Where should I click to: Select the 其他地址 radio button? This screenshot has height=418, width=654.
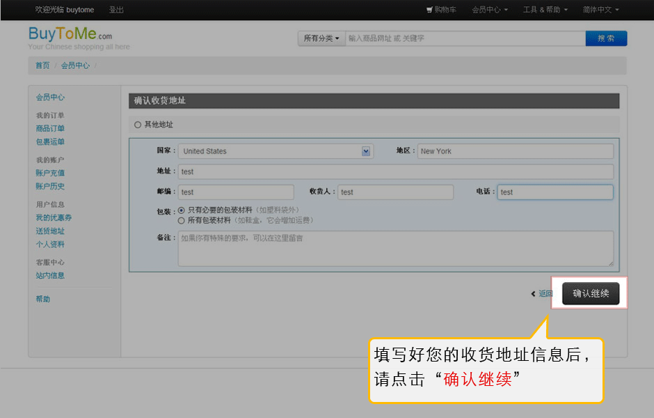point(138,125)
